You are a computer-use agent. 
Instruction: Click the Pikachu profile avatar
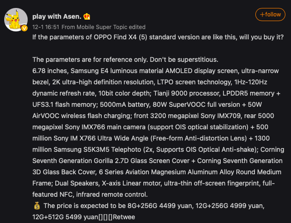[x=15, y=19]
